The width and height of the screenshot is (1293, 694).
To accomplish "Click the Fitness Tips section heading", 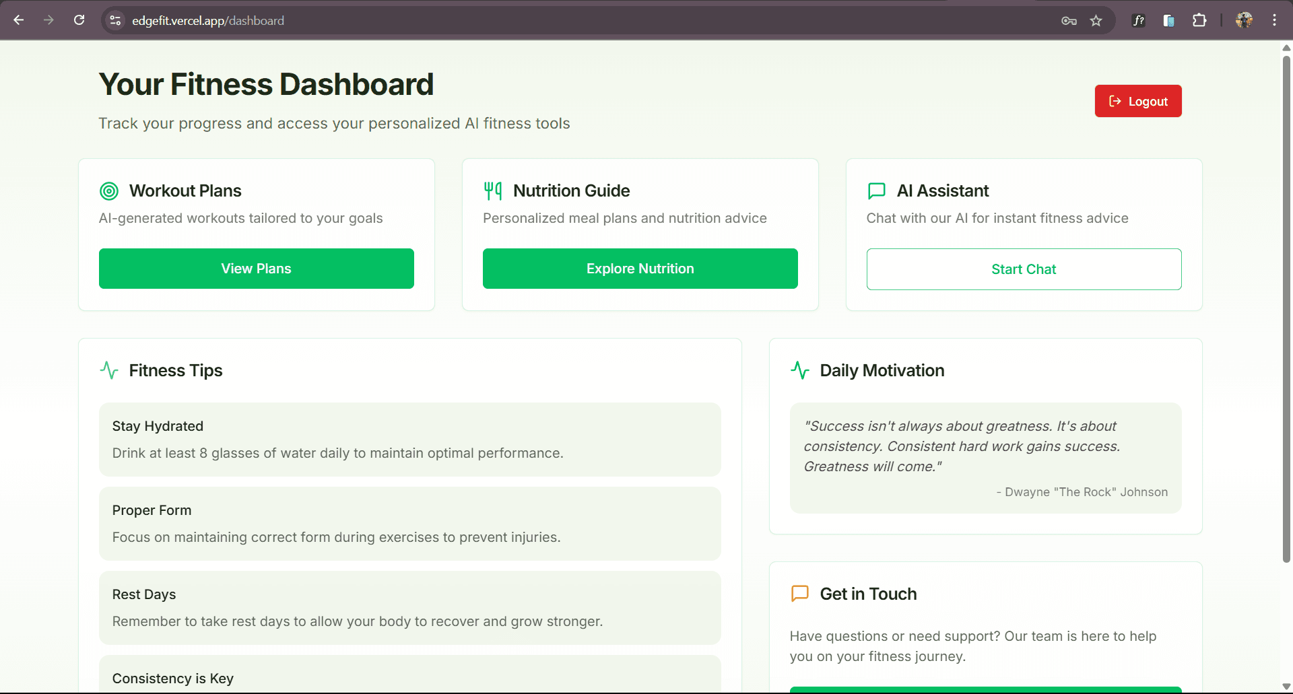I will (x=176, y=370).
